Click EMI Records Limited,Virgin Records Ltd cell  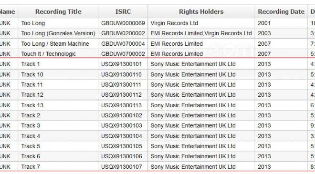tap(201, 33)
